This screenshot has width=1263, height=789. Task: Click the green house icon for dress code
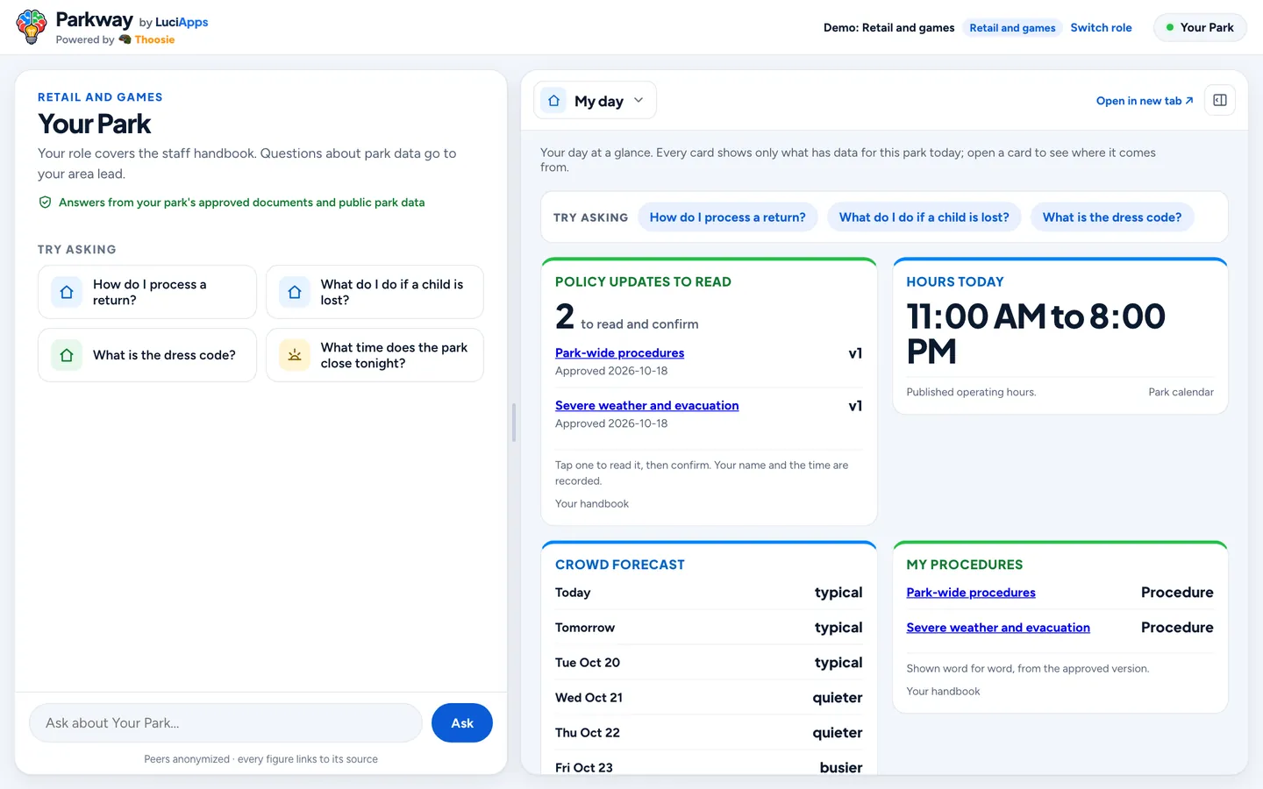[x=67, y=355]
